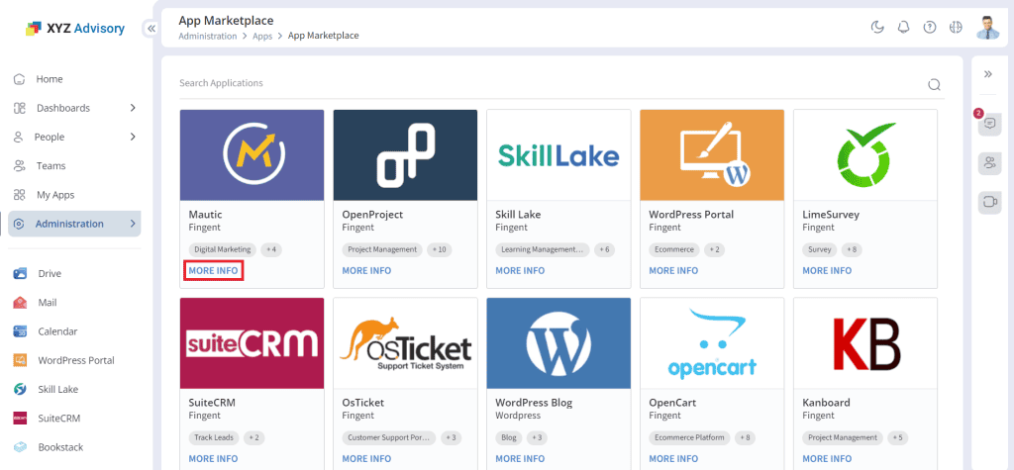Viewport: 1014px width, 470px height.
Task: Click WordPress Portal card logo thumbnail
Action: click(712, 155)
